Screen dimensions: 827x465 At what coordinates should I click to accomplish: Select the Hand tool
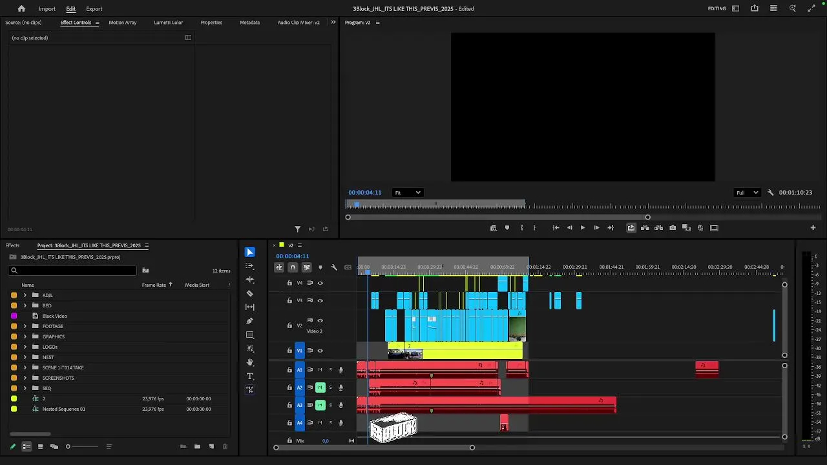click(250, 362)
